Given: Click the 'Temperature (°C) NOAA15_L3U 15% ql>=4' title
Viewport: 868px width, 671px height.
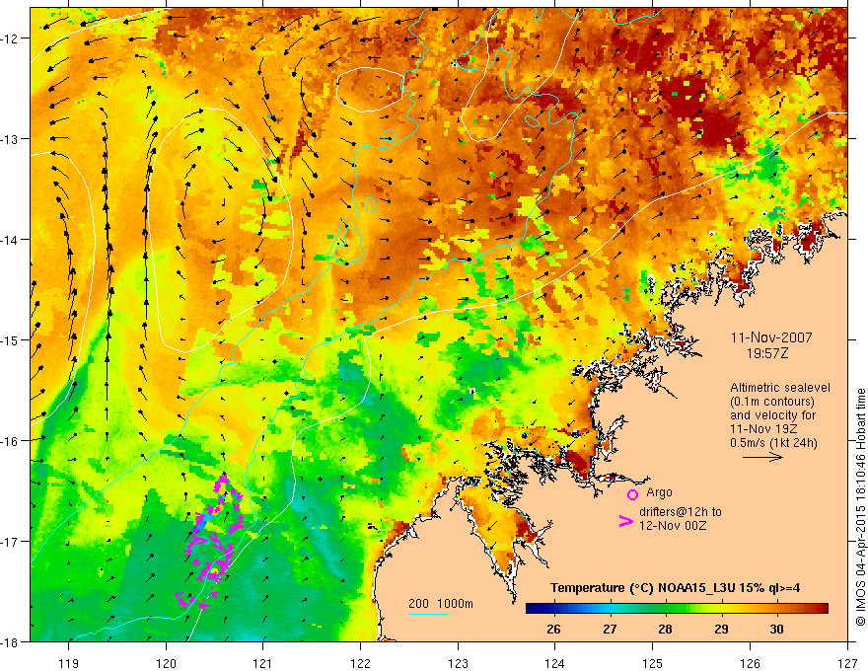Looking at the screenshot, I should point(675,588).
